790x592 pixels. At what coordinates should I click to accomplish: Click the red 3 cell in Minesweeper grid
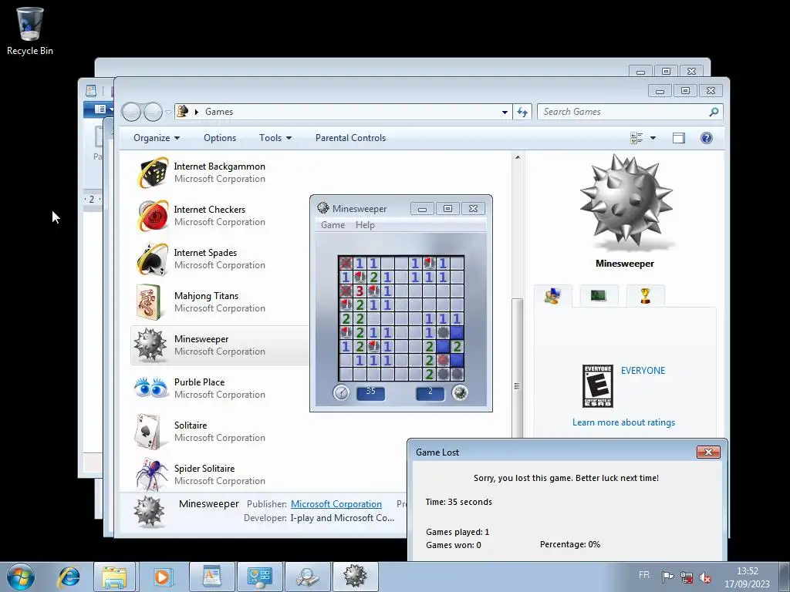point(360,291)
